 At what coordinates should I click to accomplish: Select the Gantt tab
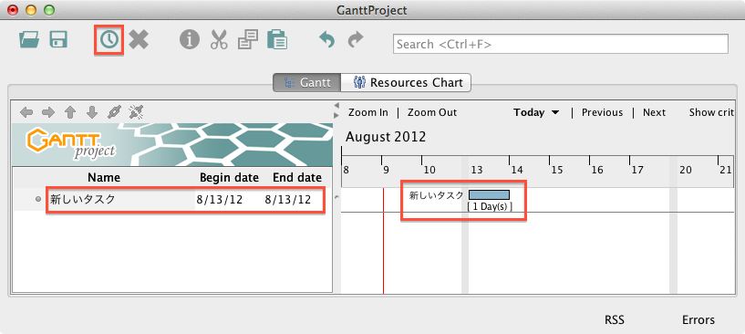[307, 82]
